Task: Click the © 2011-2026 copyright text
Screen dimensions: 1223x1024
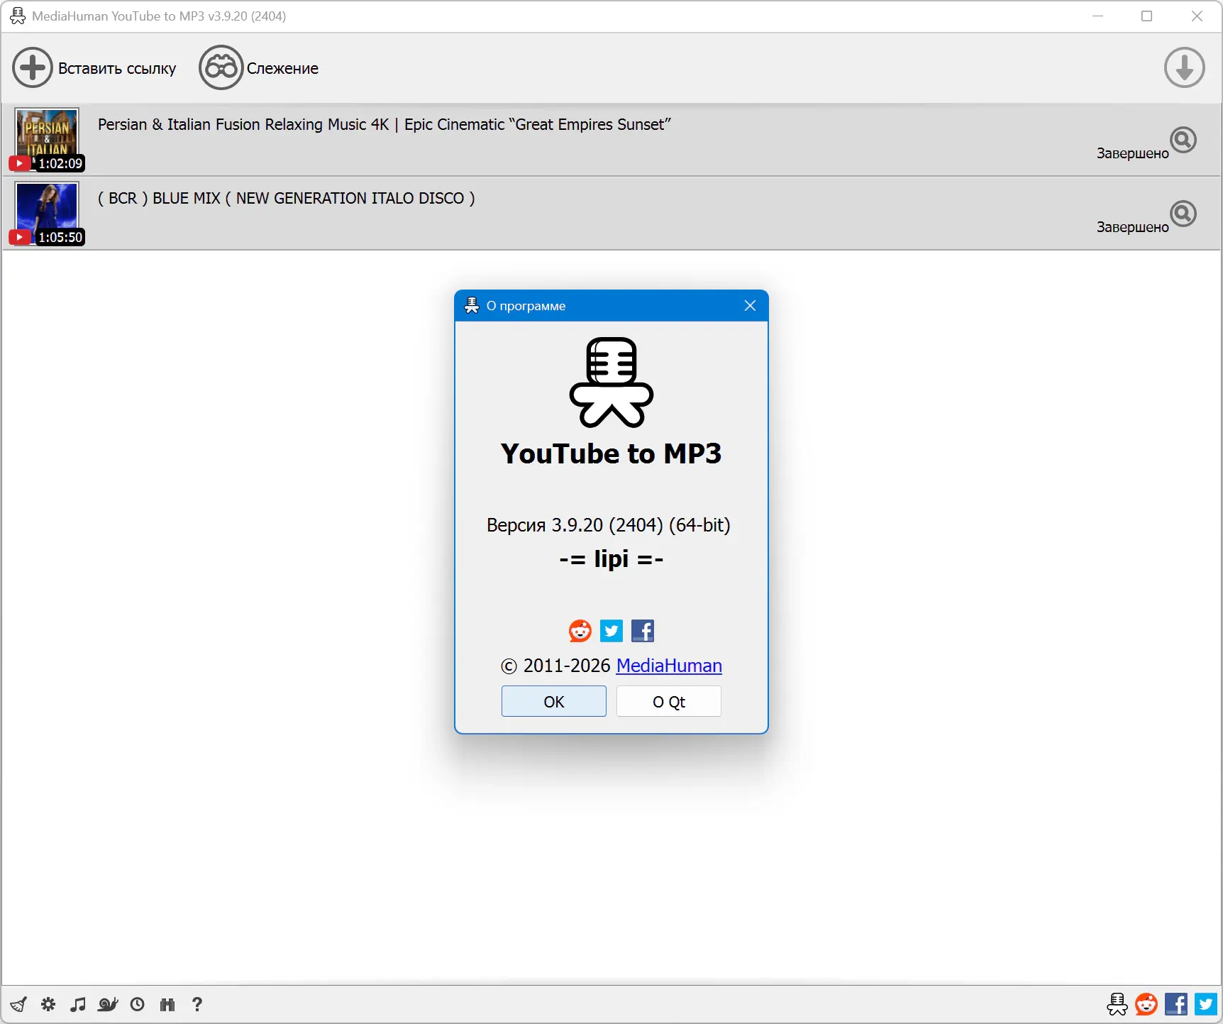Action: [555, 666]
